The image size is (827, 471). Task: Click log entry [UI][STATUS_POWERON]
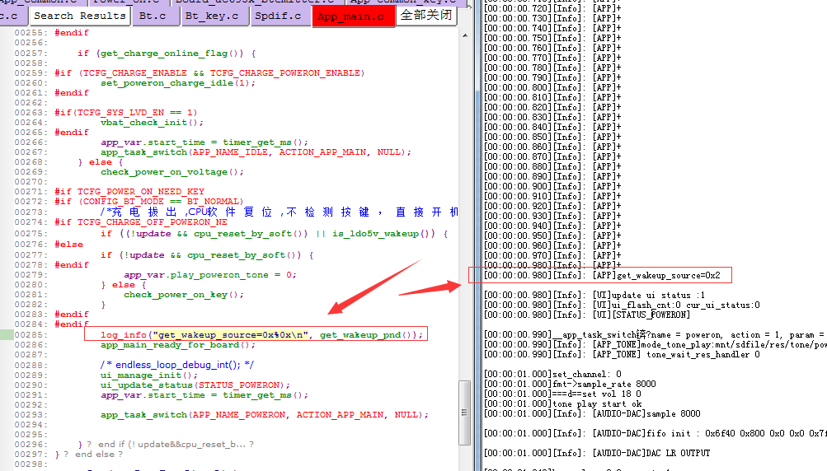pyautogui.click(x=586, y=315)
